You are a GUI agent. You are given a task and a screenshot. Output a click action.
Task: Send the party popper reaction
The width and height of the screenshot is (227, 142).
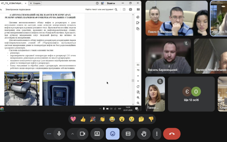tap(93, 119)
